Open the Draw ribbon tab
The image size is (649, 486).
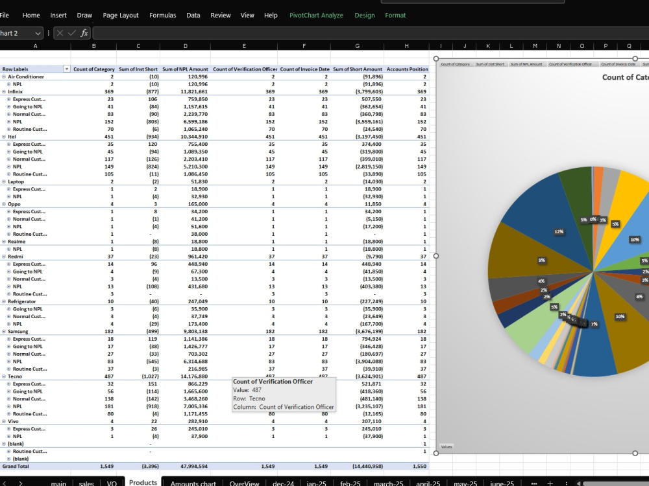[x=84, y=16]
